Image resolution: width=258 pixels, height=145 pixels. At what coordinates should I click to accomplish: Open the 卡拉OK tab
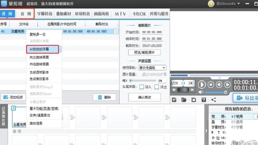tap(139, 14)
